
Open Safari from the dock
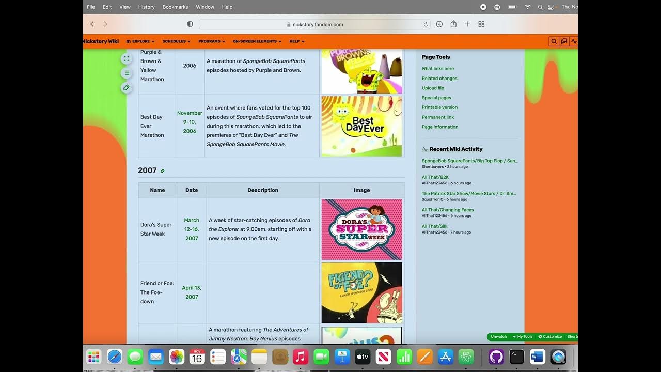(x=115, y=357)
